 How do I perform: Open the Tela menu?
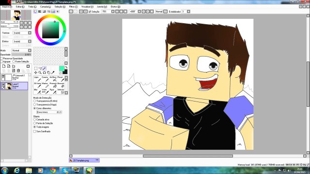(32, 7)
